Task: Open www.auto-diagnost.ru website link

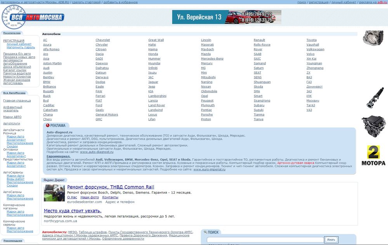Action: click(x=97, y=152)
